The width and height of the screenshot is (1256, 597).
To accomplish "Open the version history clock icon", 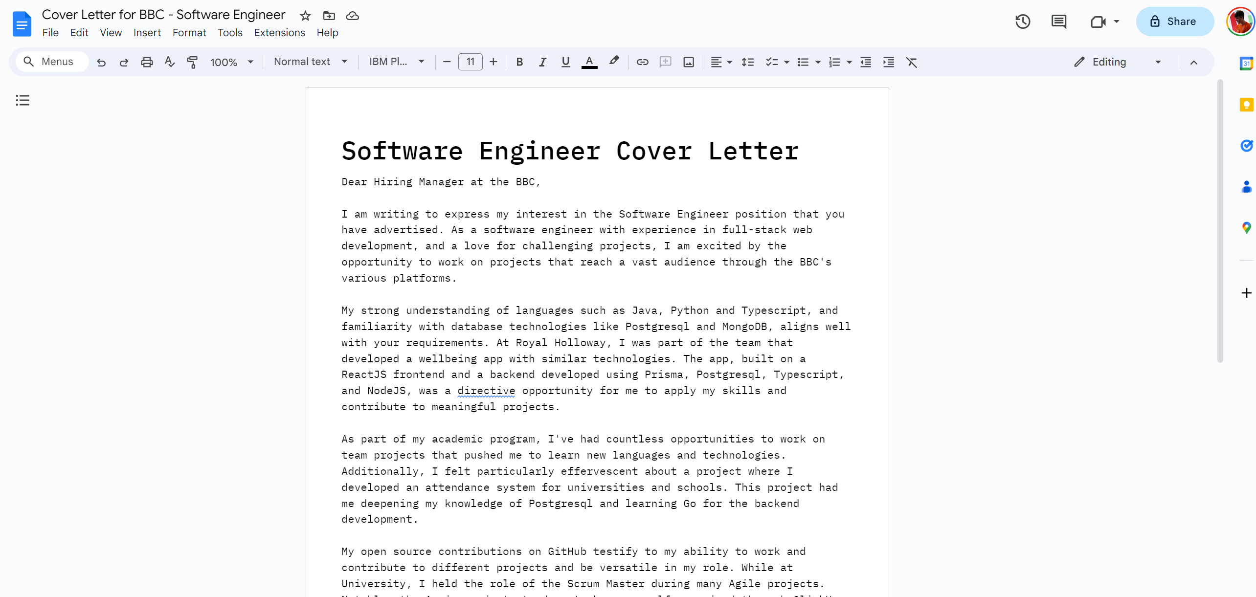I will pos(1022,22).
